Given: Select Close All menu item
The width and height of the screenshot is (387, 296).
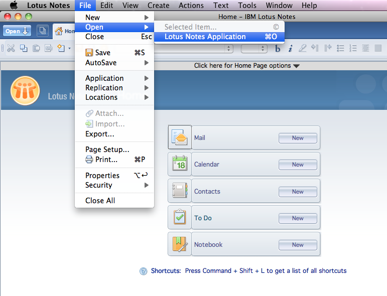Looking at the screenshot, I should (x=114, y=201).
